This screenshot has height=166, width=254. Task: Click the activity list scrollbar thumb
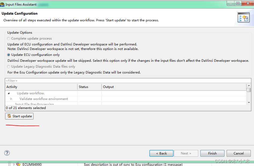(x=249, y=90)
